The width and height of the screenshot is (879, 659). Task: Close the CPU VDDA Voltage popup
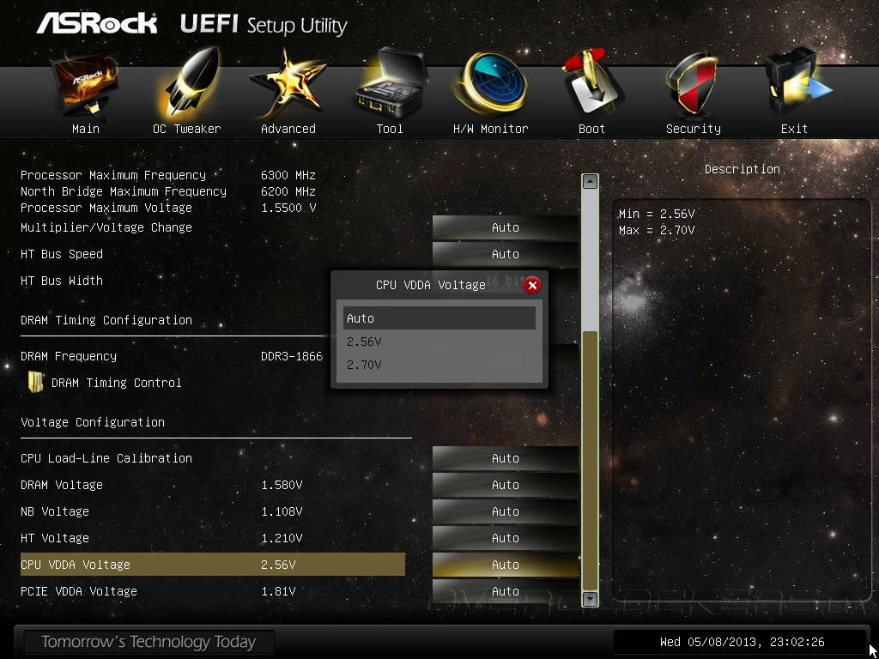coord(532,285)
